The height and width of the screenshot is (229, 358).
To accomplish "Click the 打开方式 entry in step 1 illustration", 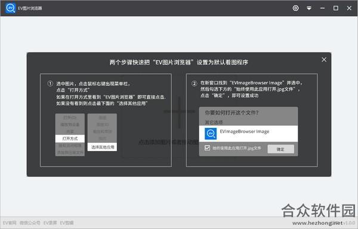I will [70, 139].
